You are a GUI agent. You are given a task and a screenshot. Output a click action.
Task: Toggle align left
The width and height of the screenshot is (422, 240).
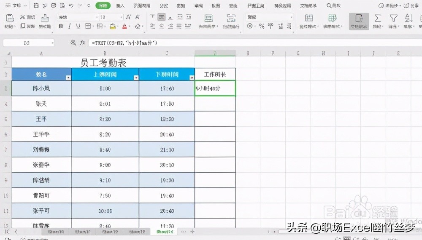tap(153, 26)
